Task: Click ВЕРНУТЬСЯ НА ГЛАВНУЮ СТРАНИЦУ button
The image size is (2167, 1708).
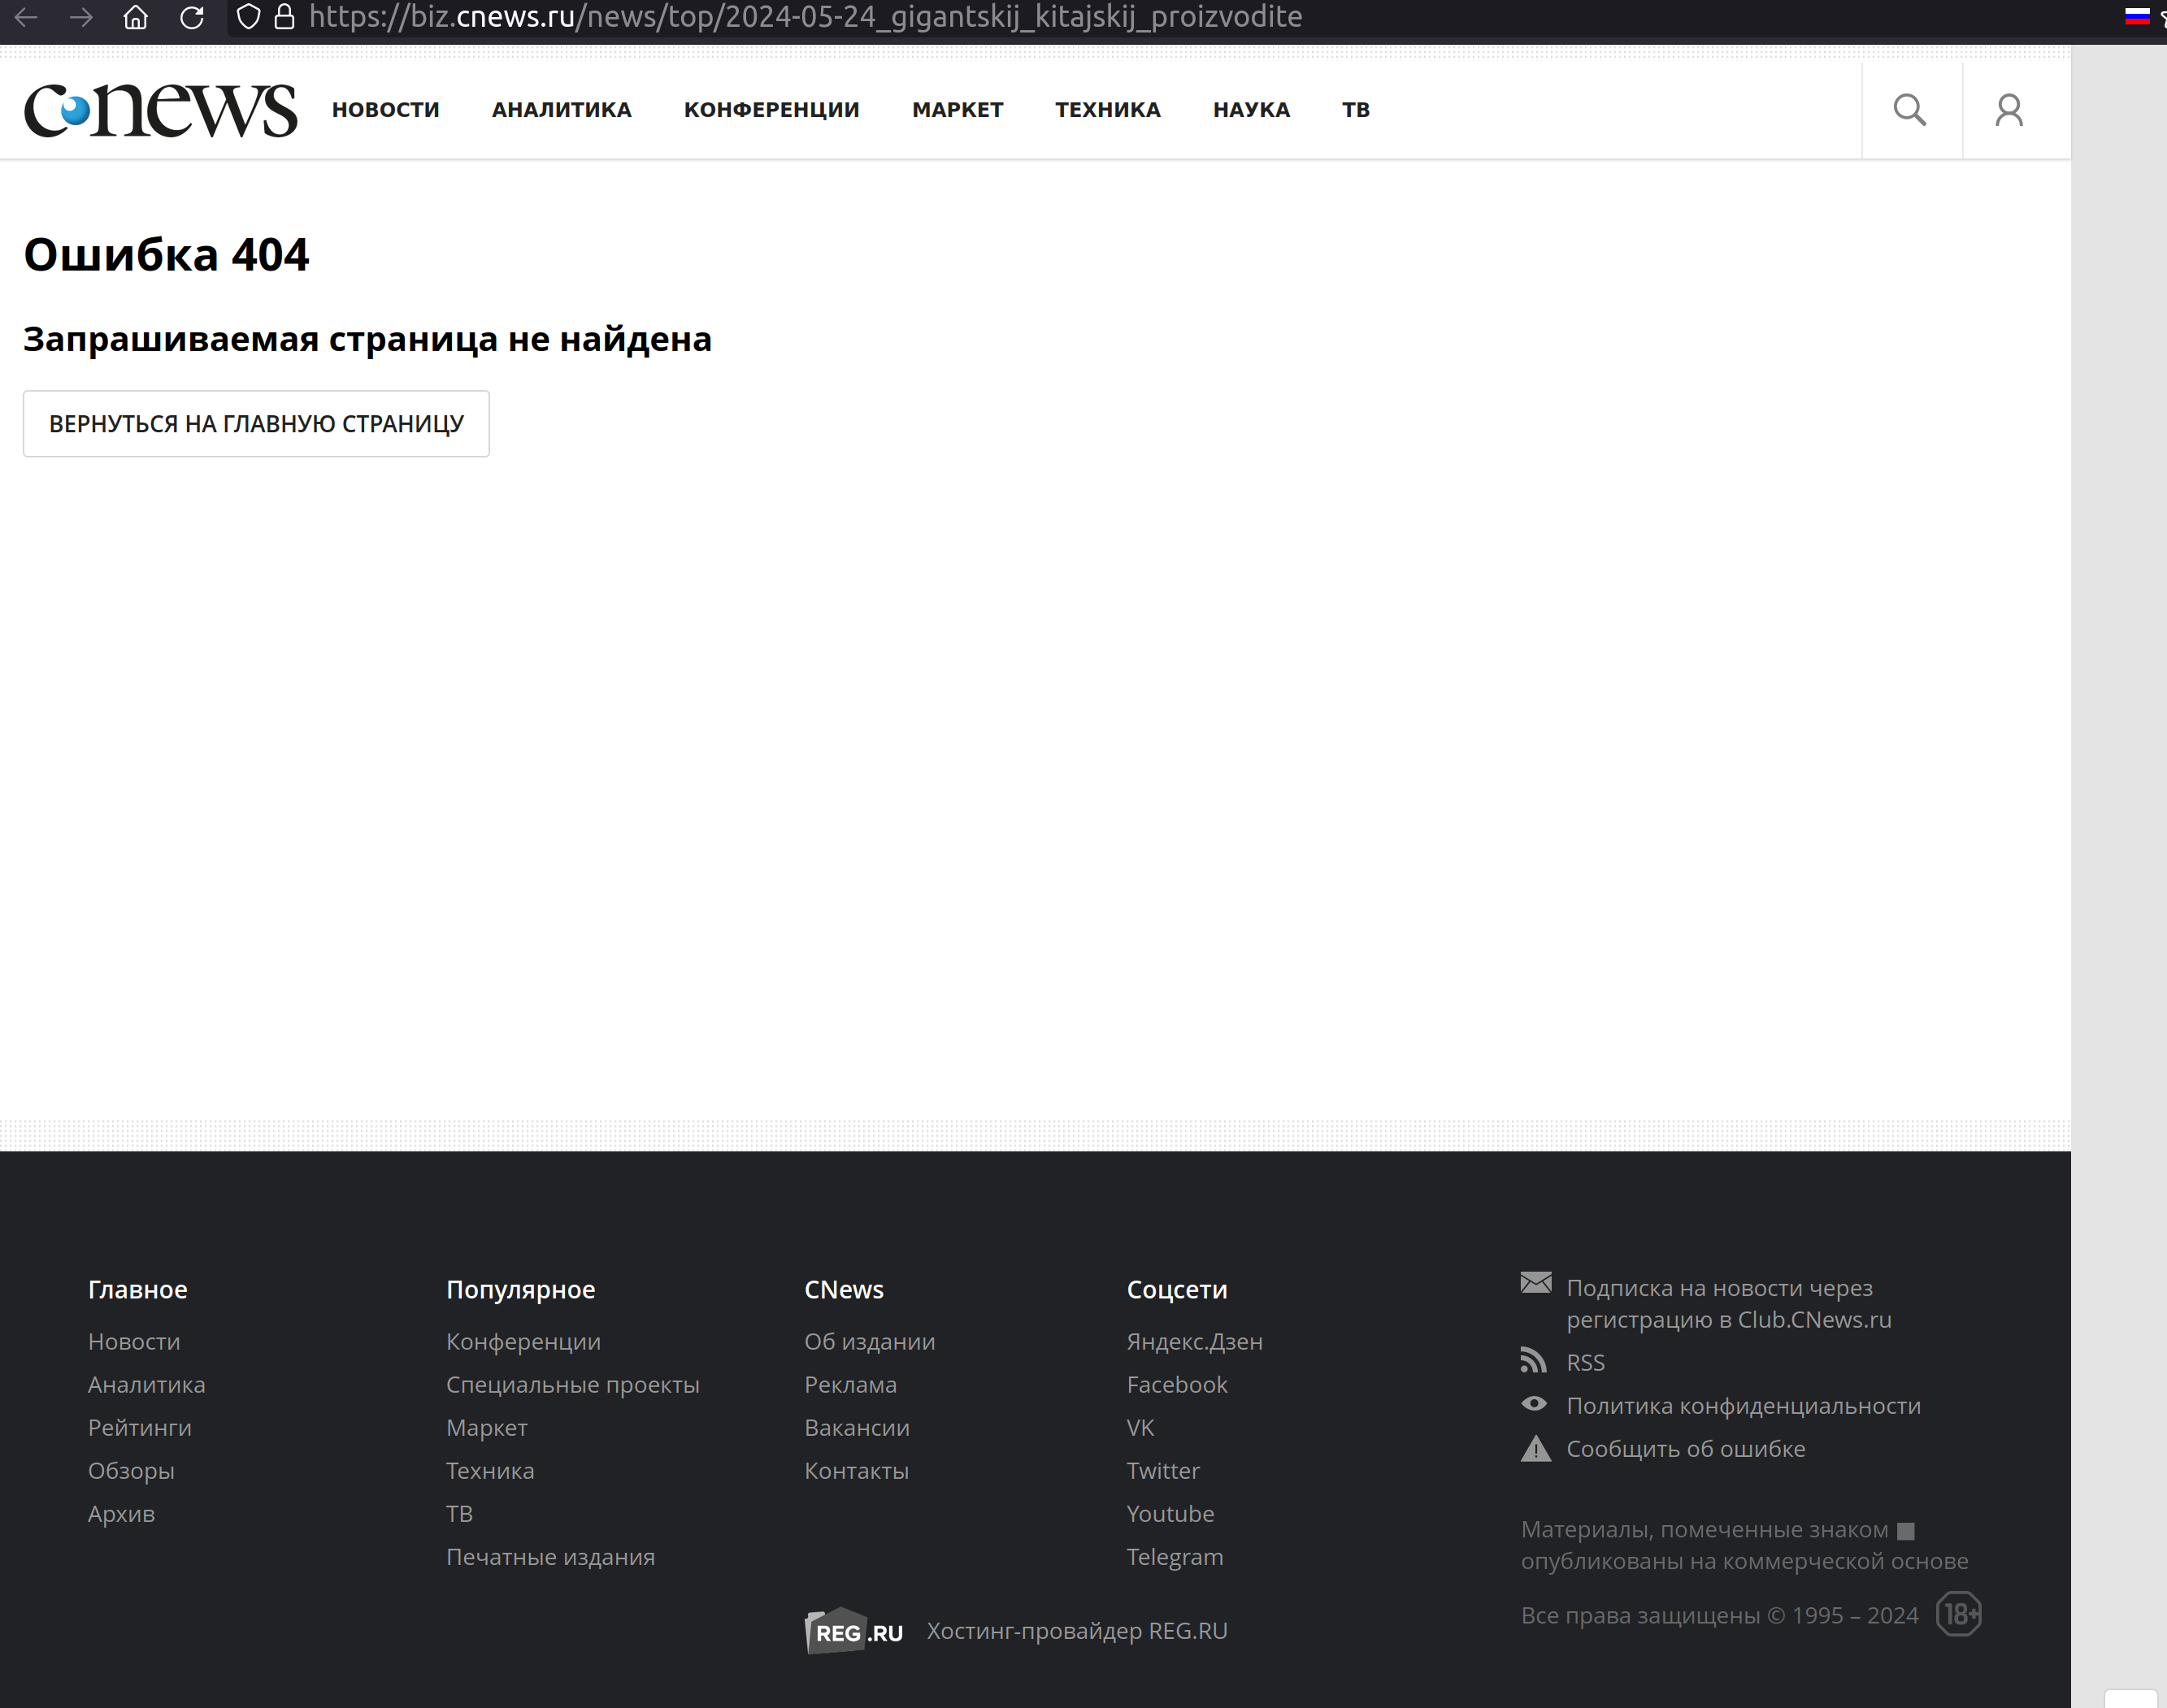Action: click(x=256, y=424)
